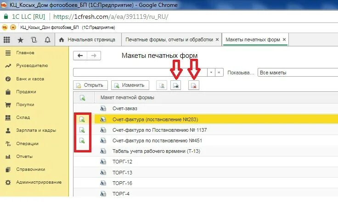Click the browser address bar URL
Viewport: 338px width, 202px height.
[111, 17]
